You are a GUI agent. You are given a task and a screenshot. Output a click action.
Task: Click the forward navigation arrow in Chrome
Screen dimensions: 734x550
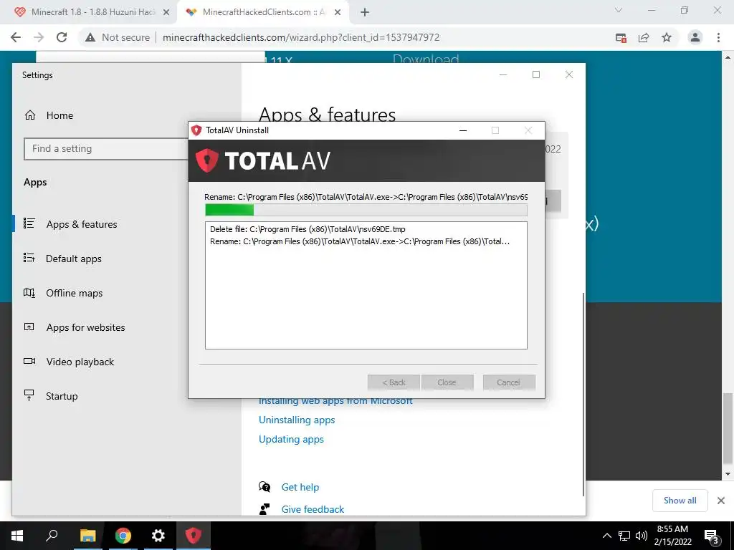(x=39, y=37)
